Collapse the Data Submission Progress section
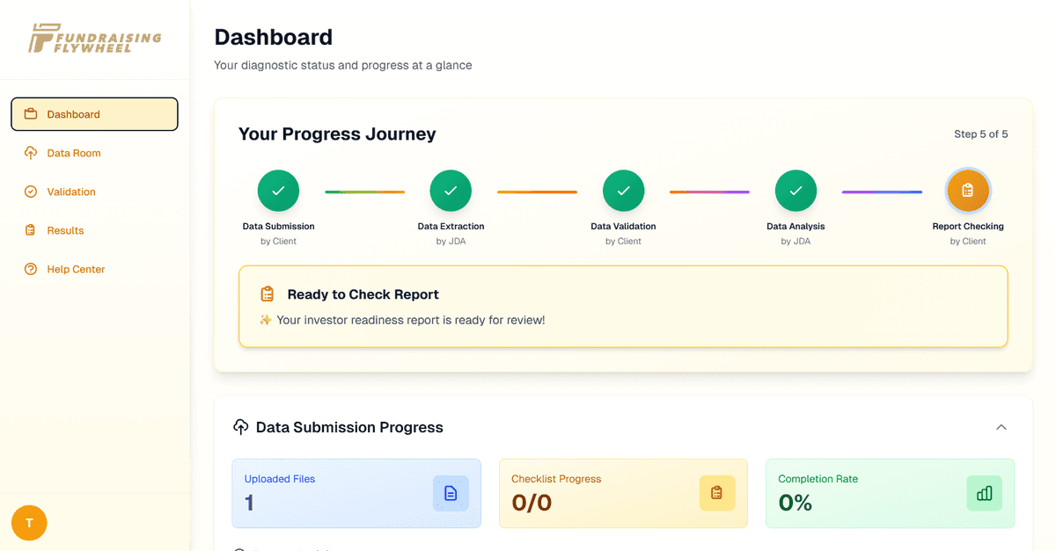 pos(1001,427)
